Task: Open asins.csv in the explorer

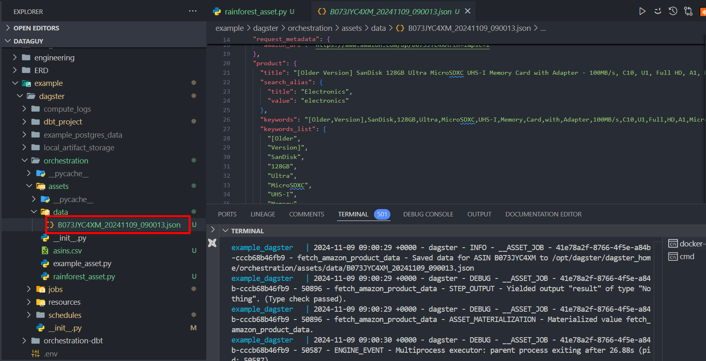Action: [x=67, y=251]
